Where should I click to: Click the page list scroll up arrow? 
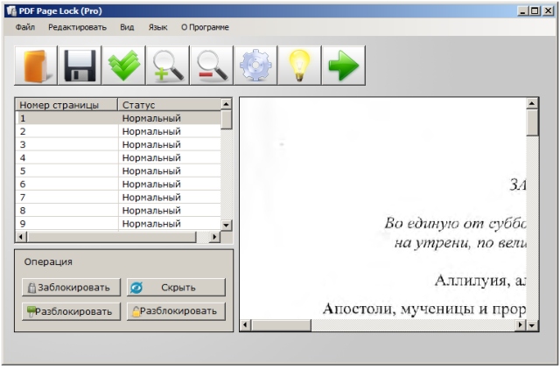pos(227,104)
